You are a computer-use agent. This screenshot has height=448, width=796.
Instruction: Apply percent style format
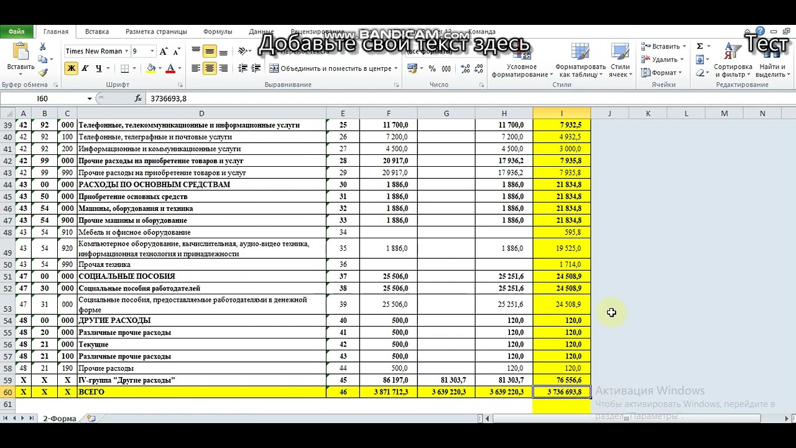click(433, 68)
